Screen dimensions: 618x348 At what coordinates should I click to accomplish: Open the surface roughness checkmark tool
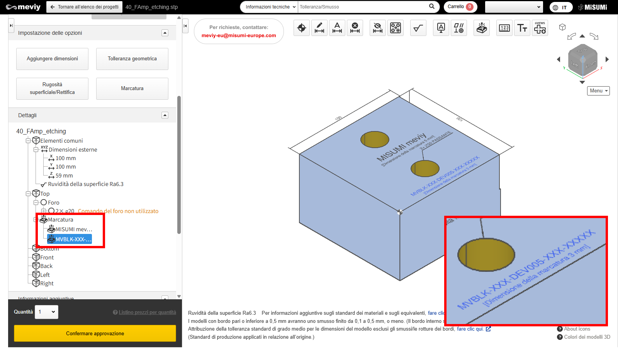[418, 28]
